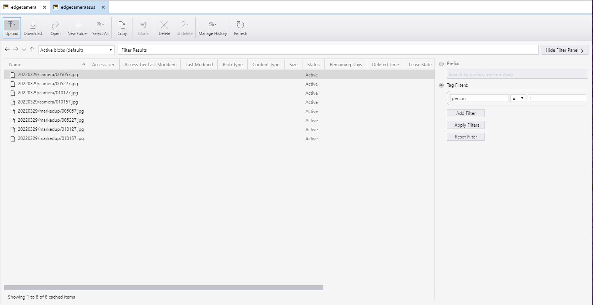Click the Apply Filters button

click(465, 125)
